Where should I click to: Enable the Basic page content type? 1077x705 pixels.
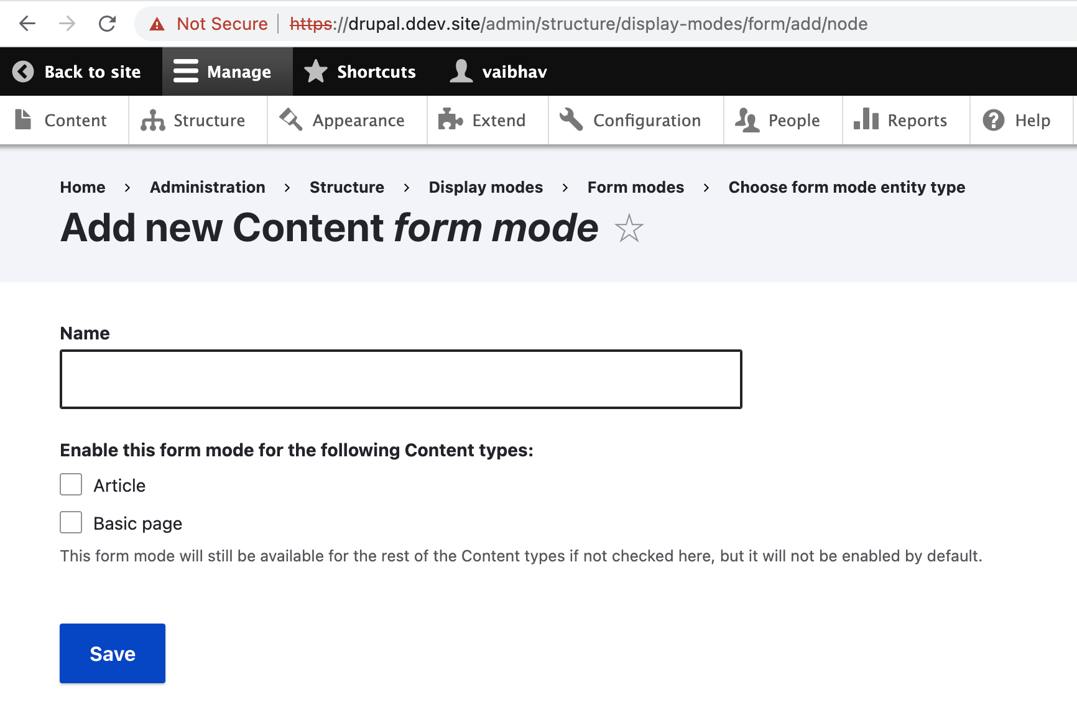point(70,522)
